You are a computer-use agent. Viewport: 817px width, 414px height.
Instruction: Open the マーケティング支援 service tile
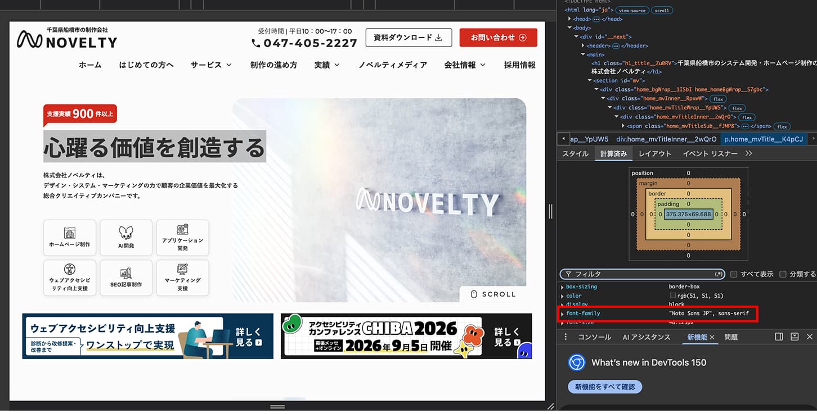coord(182,277)
